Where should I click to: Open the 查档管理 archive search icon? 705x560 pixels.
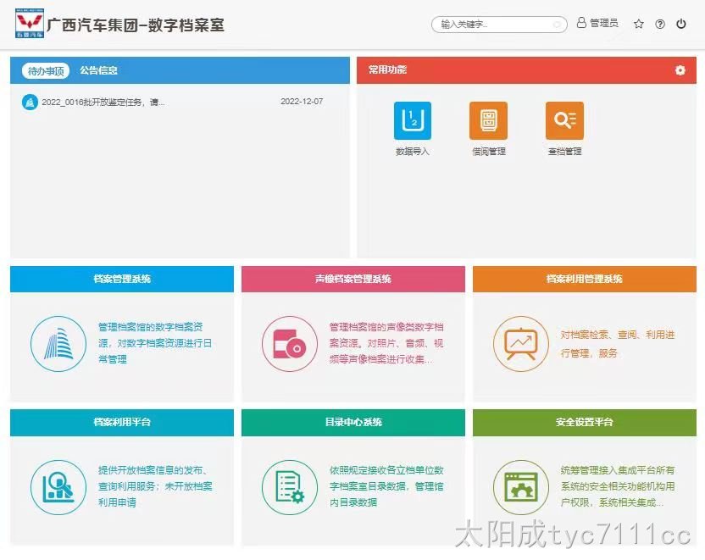[564, 120]
